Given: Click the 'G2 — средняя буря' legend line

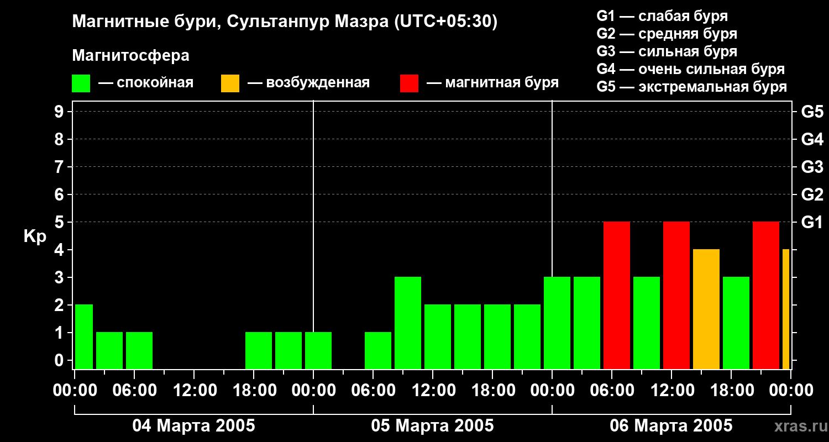Looking at the screenshot, I should [667, 34].
